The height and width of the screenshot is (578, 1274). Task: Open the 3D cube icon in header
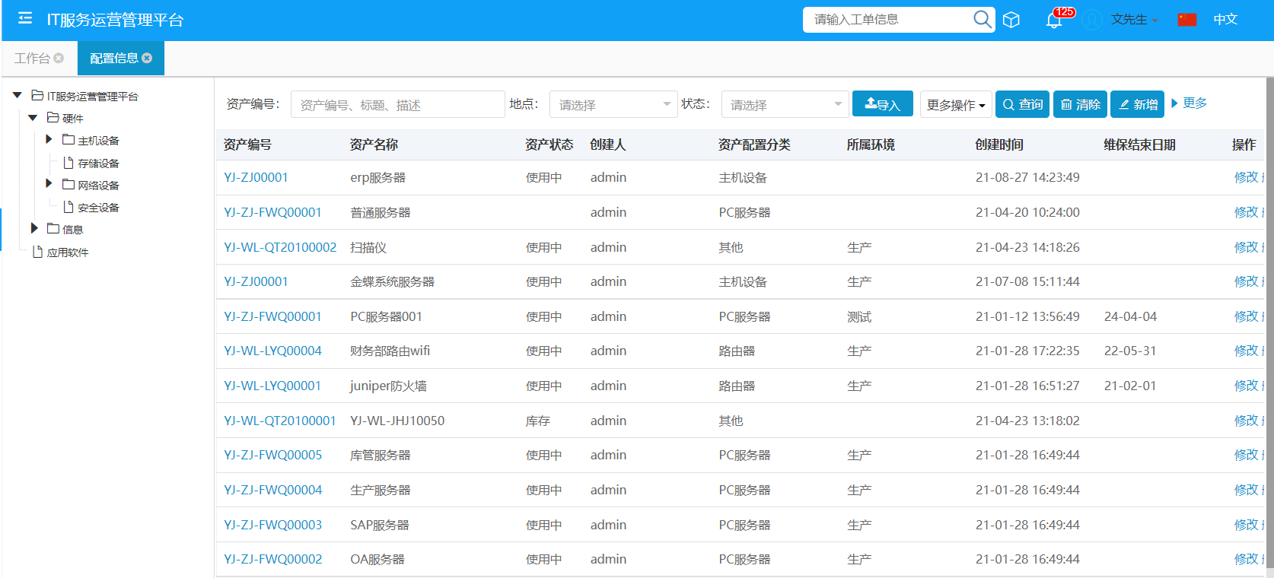pos(1011,20)
